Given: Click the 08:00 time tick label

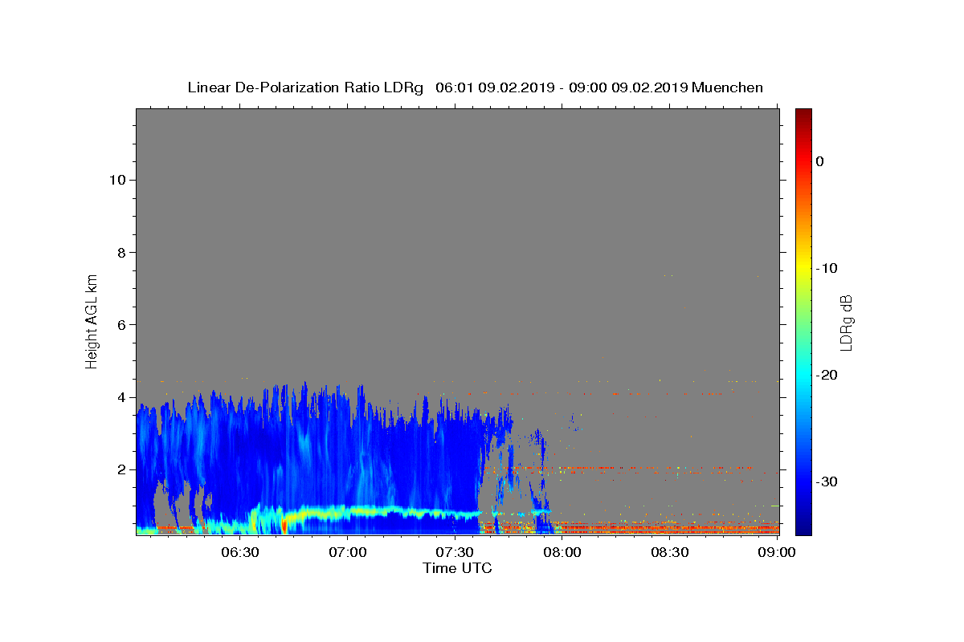Looking at the screenshot, I should (562, 552).
